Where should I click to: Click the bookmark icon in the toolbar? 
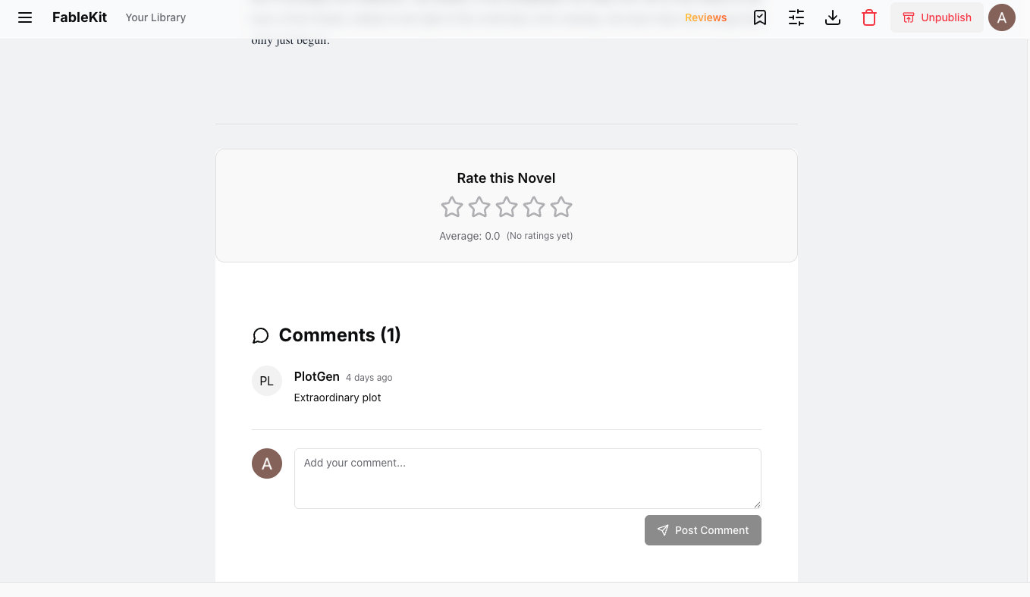click(x=759, y=17)
